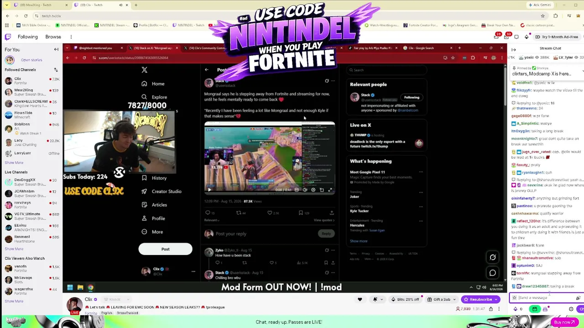This screenshot has width=584, height=328.
Task: Open Creator Studio in the X sidebar
Action: pyautogui.click(x=161, y=191)
